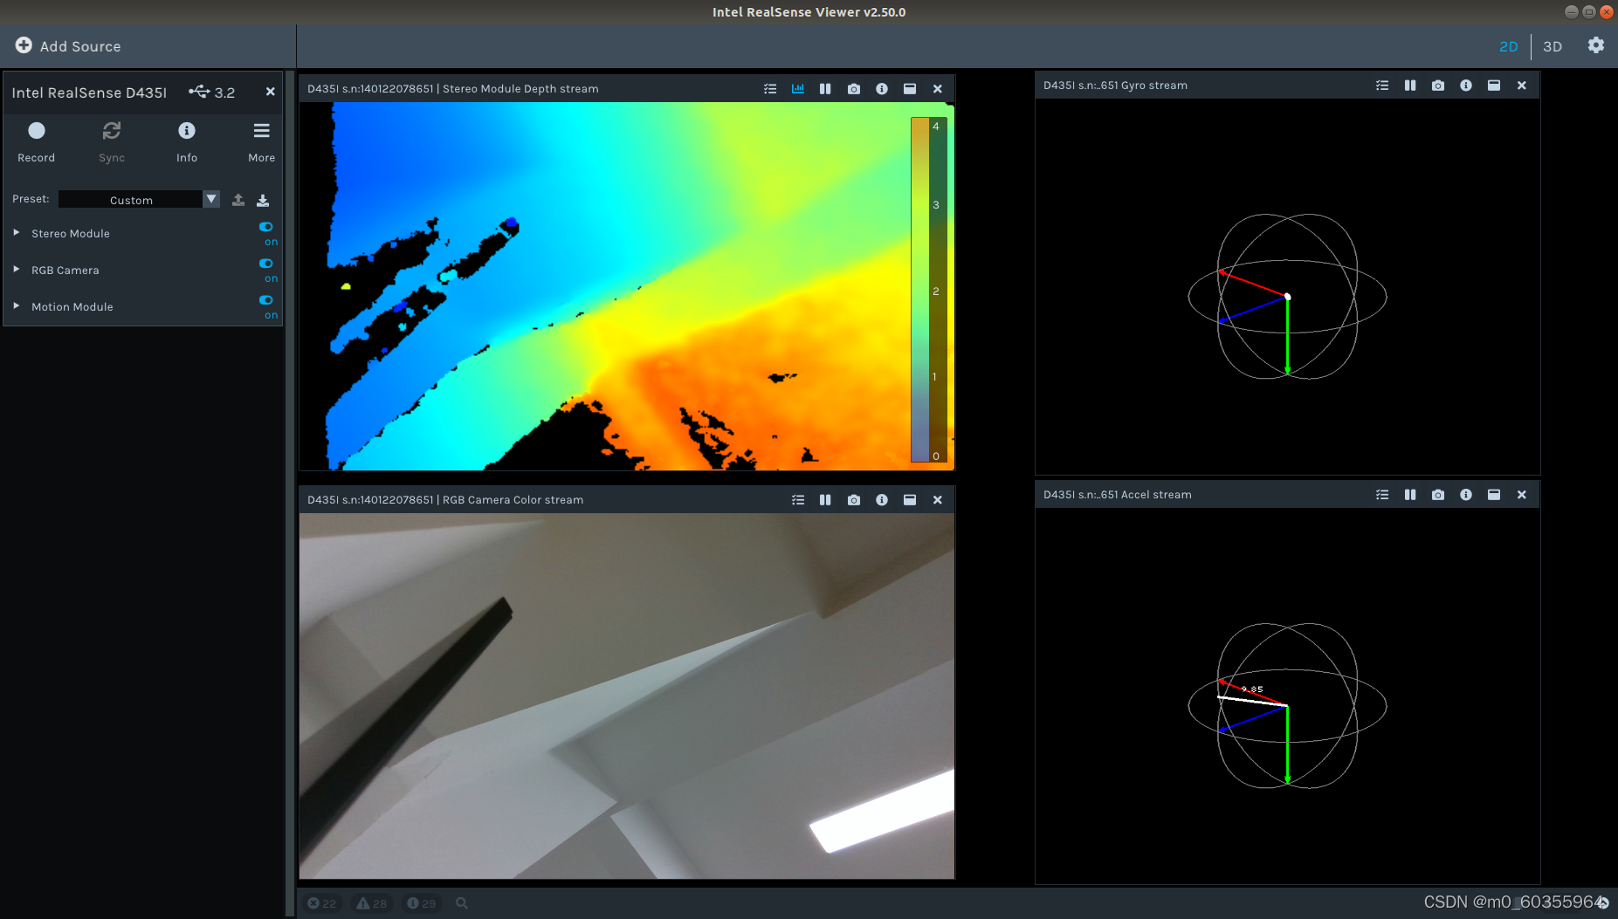Take snapshot of Gyro stream
The width and height of the screenshot is (1618, 919).
click(1438, 86)
